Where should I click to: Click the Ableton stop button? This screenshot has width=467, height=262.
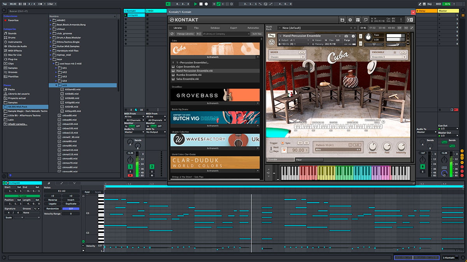(201, 4)
